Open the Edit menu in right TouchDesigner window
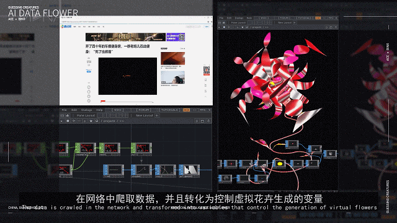 [x=229, y=18]
